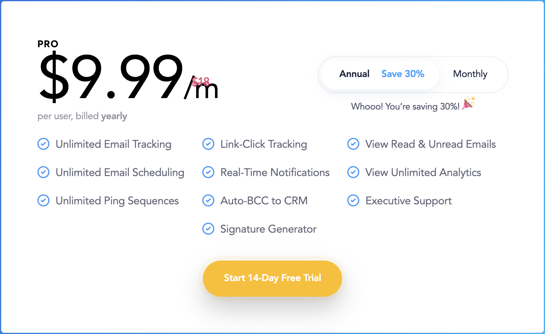This screenshot has height=334, width=545.
Task: Click the checkmark icon beside Executive Support
Action: (x=353, y=200)
